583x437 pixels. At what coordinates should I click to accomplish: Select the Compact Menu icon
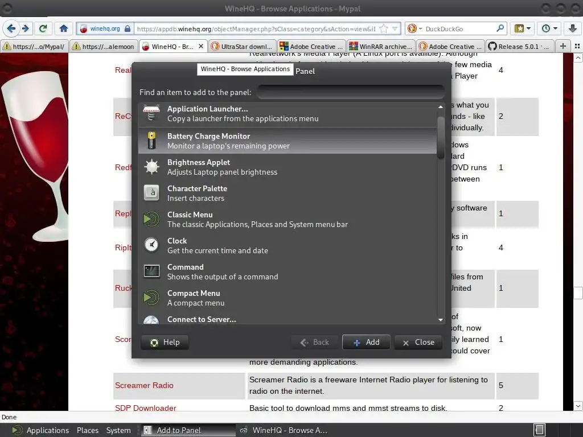151,298
